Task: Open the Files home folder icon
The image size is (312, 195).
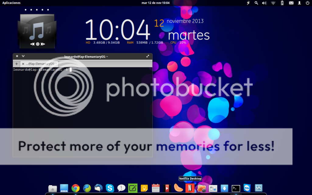Action: (x=53, y=188)
